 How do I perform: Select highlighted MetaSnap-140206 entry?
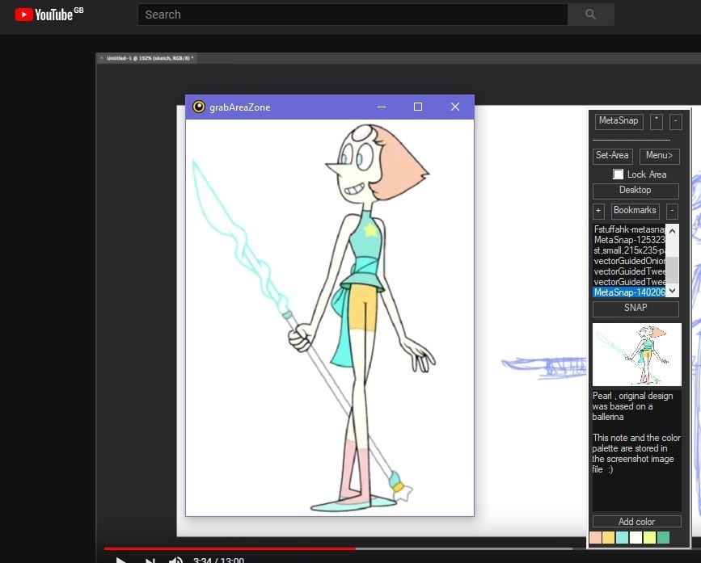point(629,292)
